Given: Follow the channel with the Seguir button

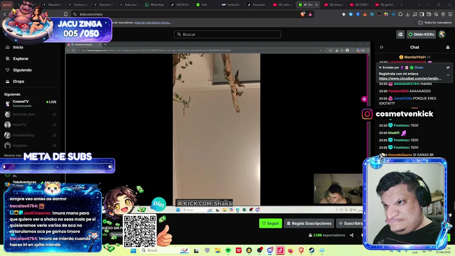Looking at the screenshot, I should tap(271, 223).
